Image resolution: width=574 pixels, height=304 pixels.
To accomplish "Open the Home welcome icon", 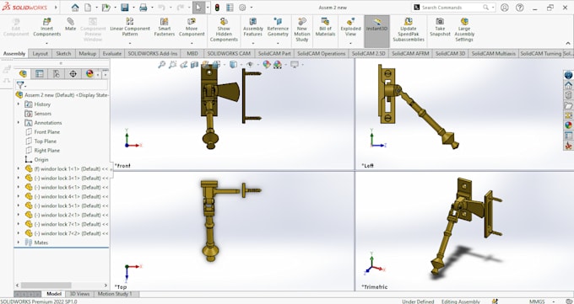I will pyautogui.click(x=75, y=8).
